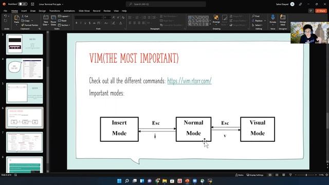The image size is (329, 185).
Task: Expand the Layout dropdown
Action: tap(64, 16)
